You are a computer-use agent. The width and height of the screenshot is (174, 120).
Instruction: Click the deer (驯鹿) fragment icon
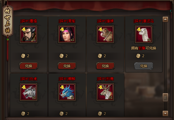(x=105, y=92)
